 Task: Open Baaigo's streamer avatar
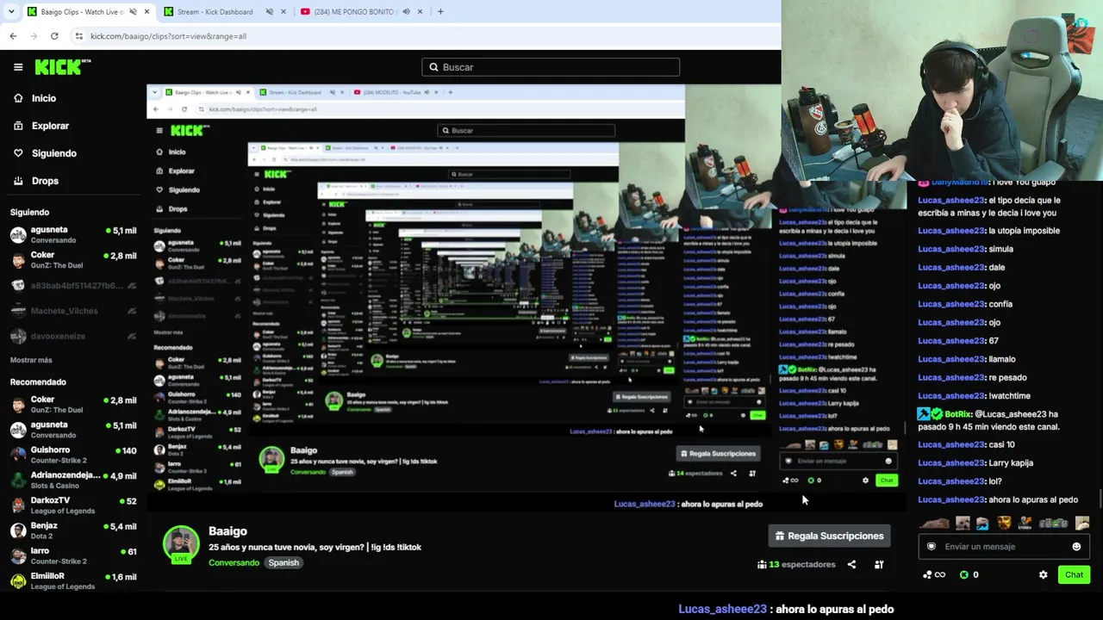coord(181,543)
